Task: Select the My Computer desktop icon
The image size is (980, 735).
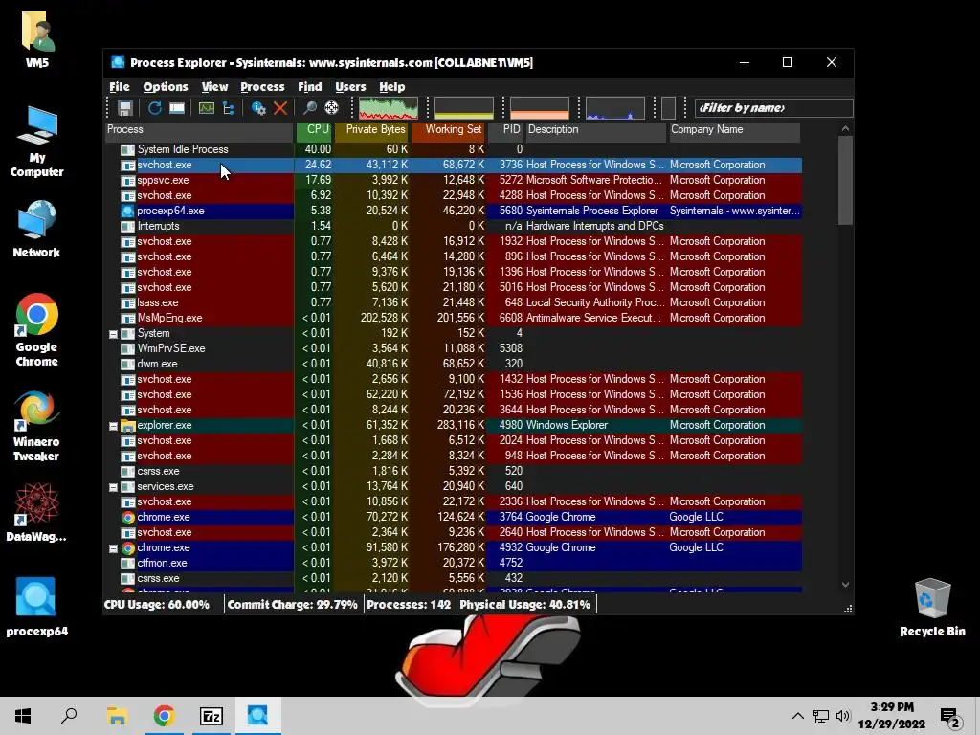Action: click(x=37, y=142)
